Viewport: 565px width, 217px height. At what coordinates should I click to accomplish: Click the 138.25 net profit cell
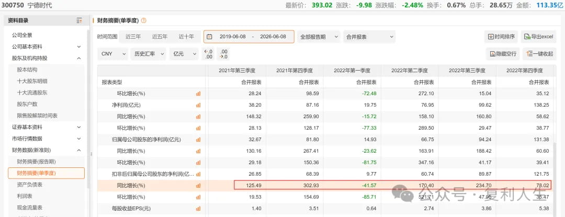pyautogui.click(x=541, y=105)
